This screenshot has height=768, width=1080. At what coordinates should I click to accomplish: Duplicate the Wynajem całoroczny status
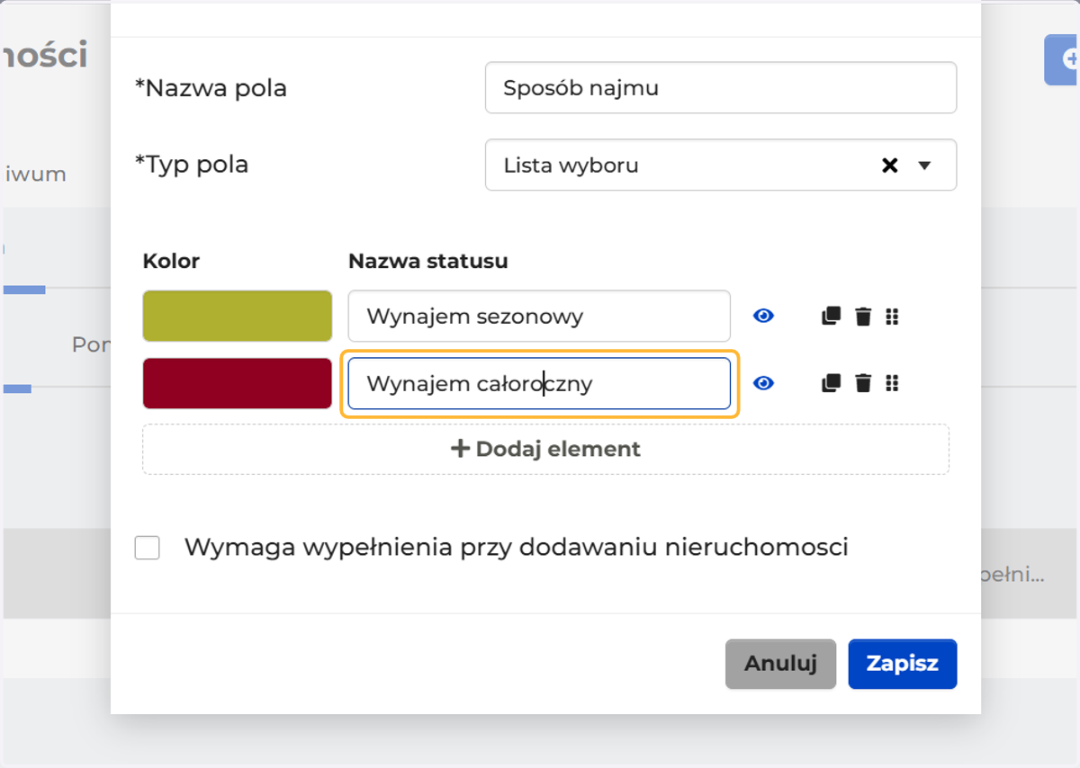(x=831, y=384)
